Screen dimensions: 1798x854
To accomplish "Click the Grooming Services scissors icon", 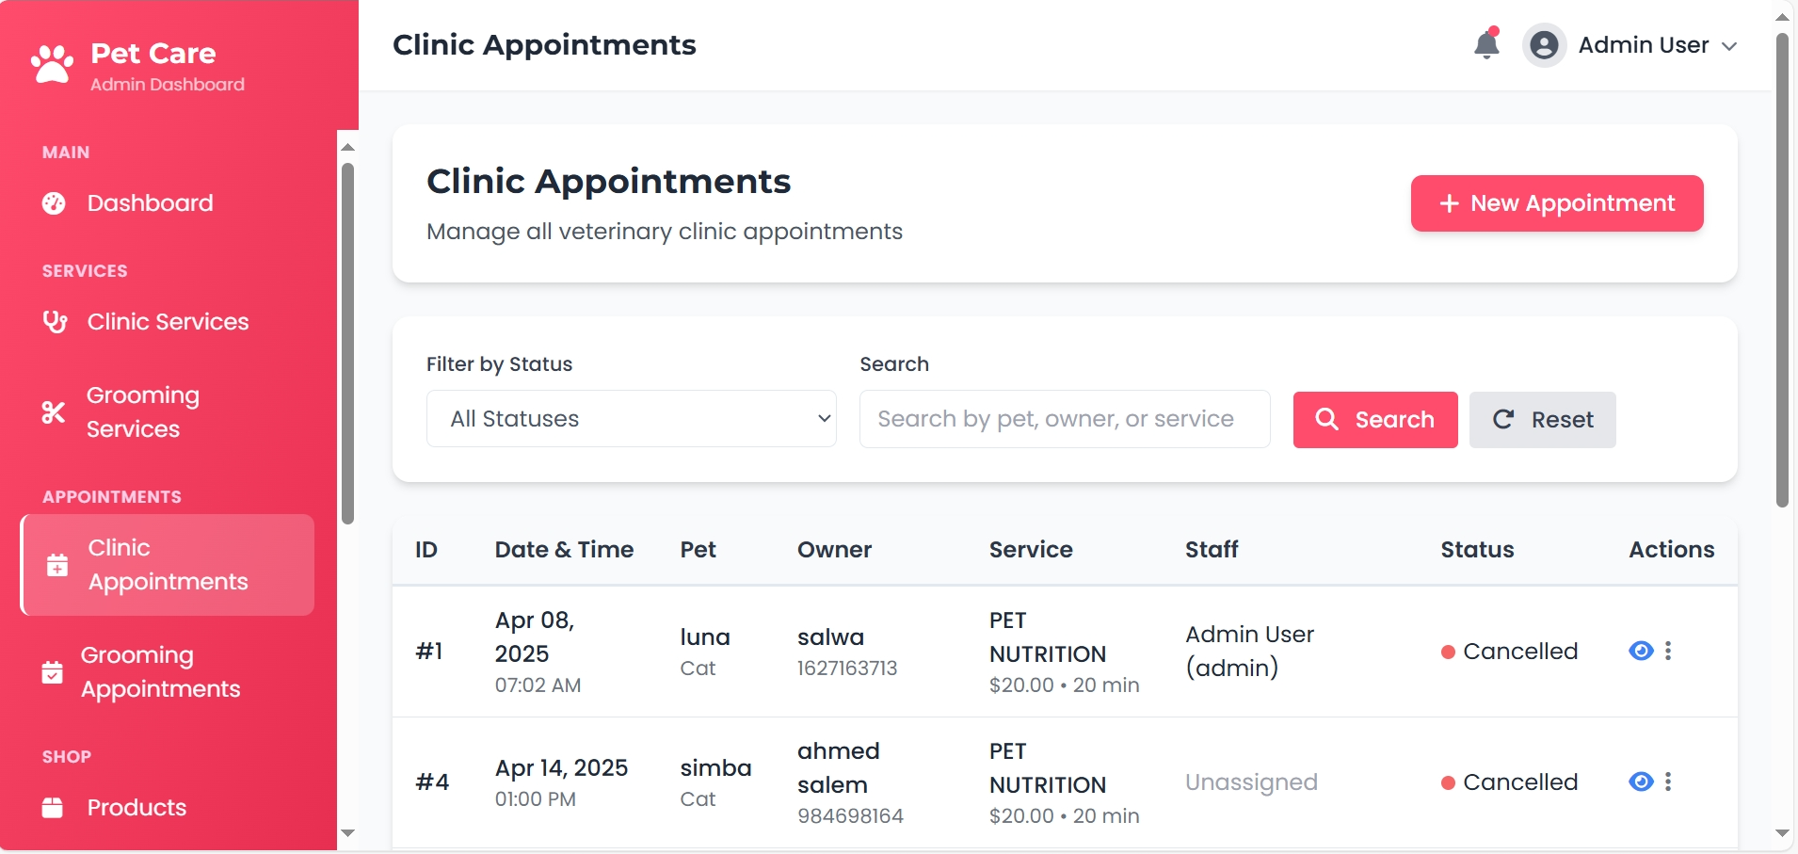I will (x=54, y=412).
